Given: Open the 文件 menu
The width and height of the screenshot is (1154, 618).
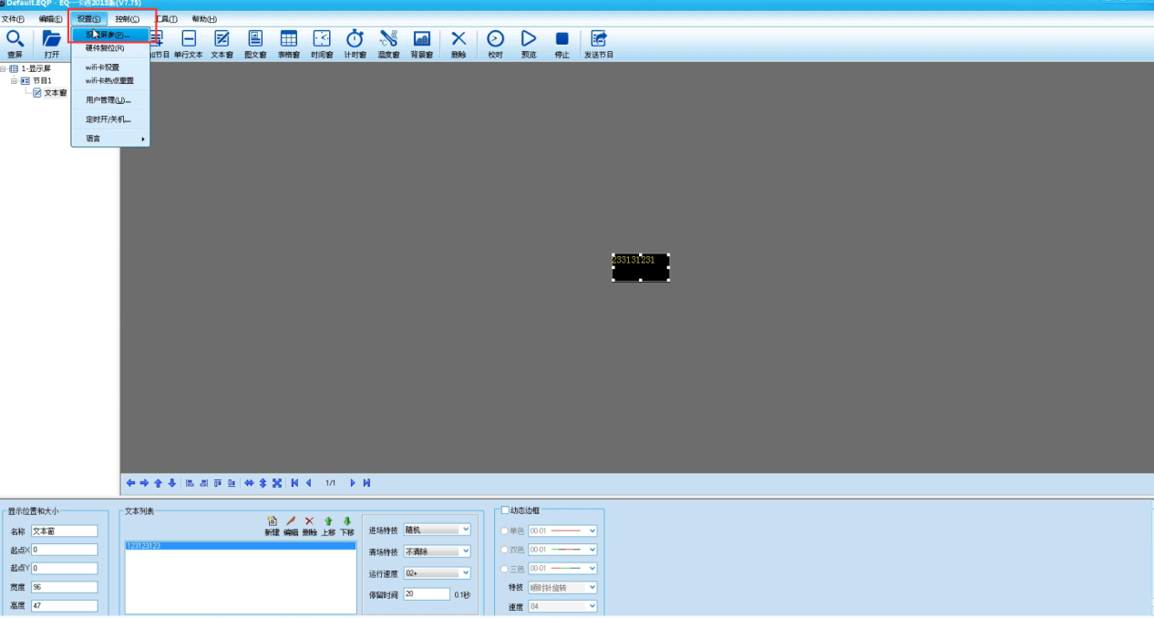Looking at the screenshot, I should point(13,19).
